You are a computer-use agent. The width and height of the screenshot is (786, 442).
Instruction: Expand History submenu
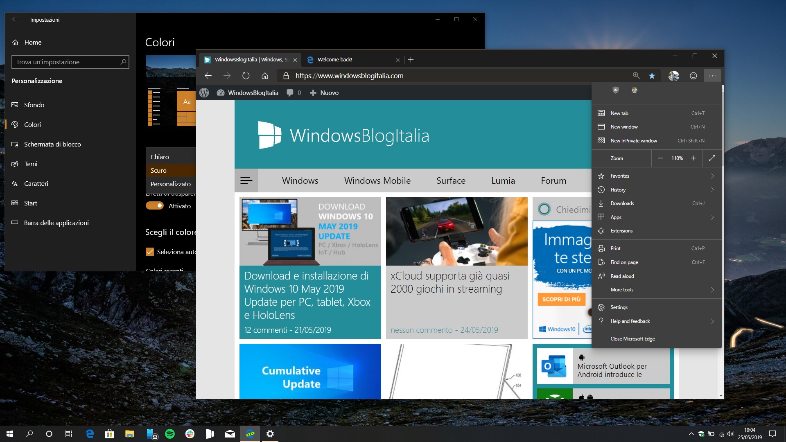(x=657, y=190)
